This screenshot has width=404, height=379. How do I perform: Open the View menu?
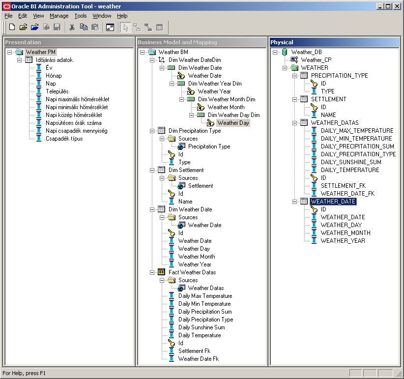[x=38, y=16]
